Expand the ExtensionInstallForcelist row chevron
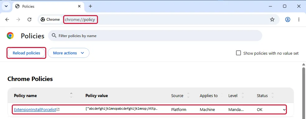The image size is (306, 119). pyautogui.click(x=284, y=110)
